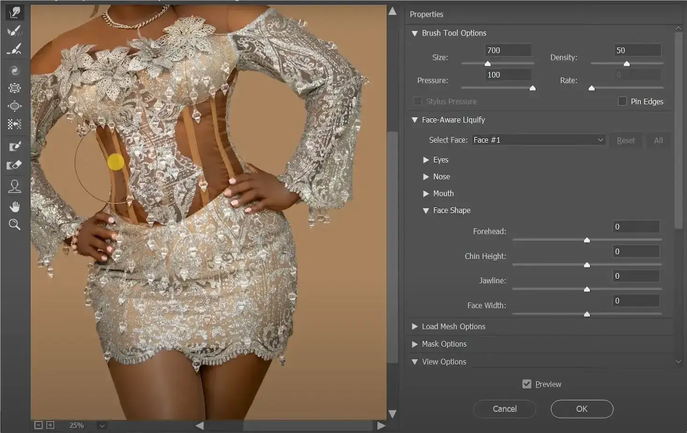Click the canvas scroll up arrow

(393, 11)
